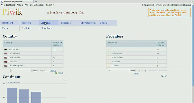Open the calendar icon beside the date
This screenshot has height=103, width=194.
pos(48,13)
